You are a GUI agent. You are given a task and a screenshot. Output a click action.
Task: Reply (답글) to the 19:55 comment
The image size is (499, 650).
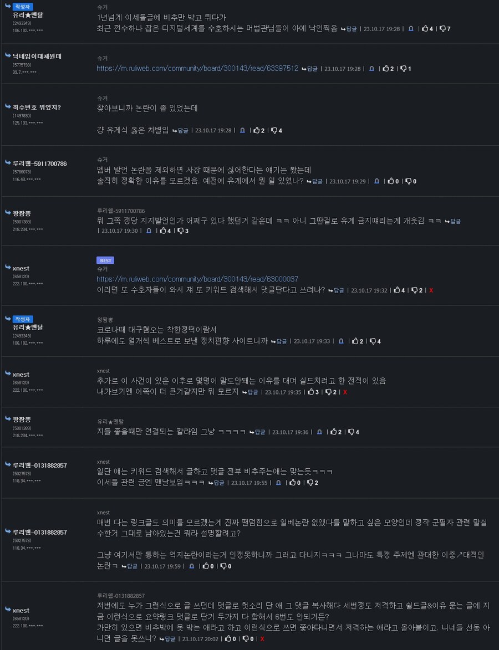[x=217, y=483]
